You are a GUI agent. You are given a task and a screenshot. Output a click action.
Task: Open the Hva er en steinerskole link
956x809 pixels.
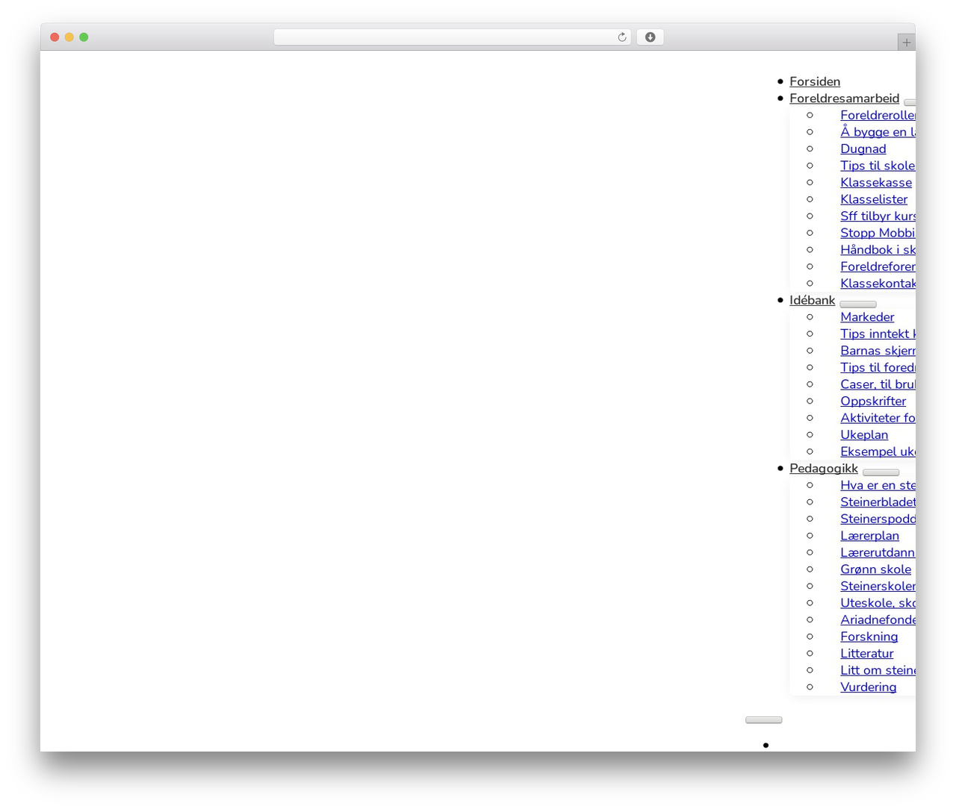click(878, 485)
